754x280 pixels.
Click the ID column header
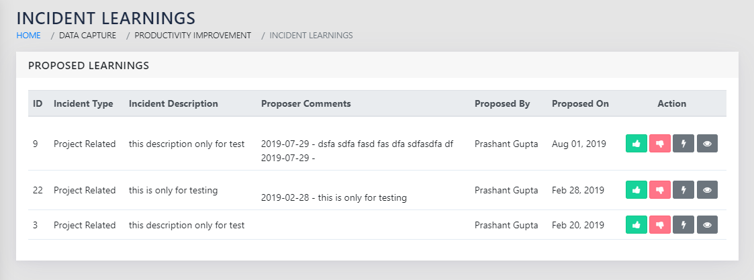click(38, 103)
